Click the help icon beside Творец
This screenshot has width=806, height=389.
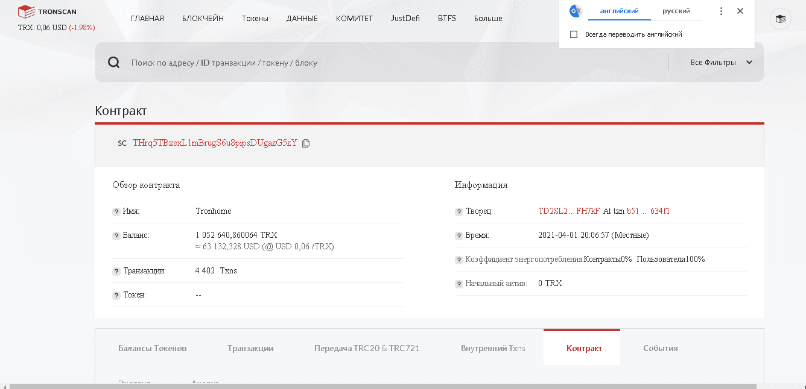click(x=459, y=212)
